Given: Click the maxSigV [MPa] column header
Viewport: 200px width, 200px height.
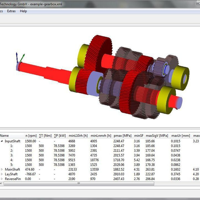Looking at the screenshot, I should 157,136.
